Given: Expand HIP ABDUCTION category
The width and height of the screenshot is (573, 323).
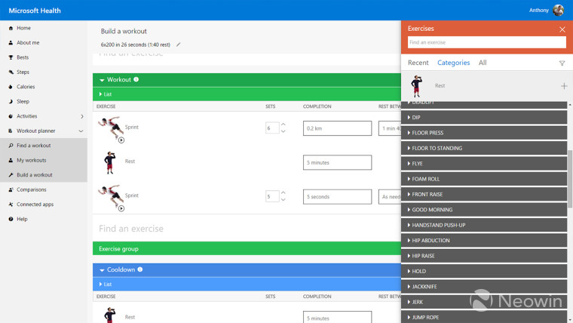Looking at the screenshot, I should tap(484, 240).
